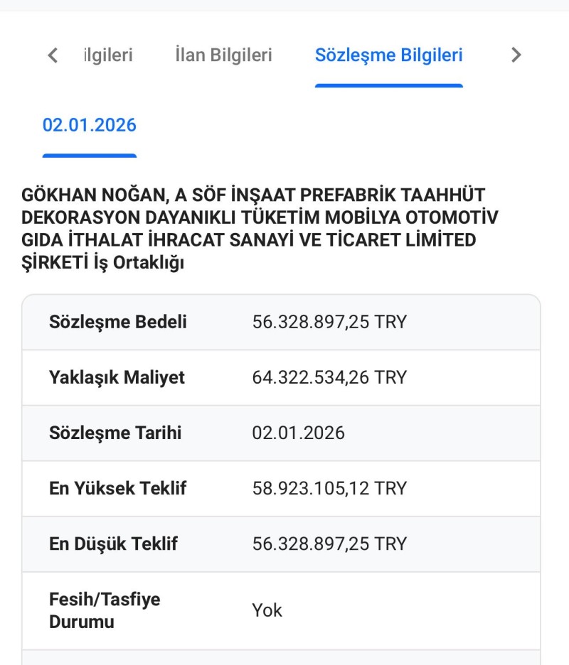Image resolution: width=569 pixels, height=665 pixels.
Task: Click the En Yüksek Teklif label
Action: click(x=117, y=488)
